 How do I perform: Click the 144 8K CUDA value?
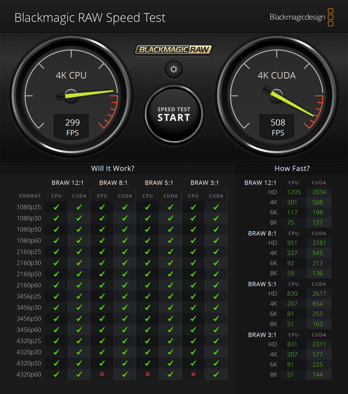(318, 375)
